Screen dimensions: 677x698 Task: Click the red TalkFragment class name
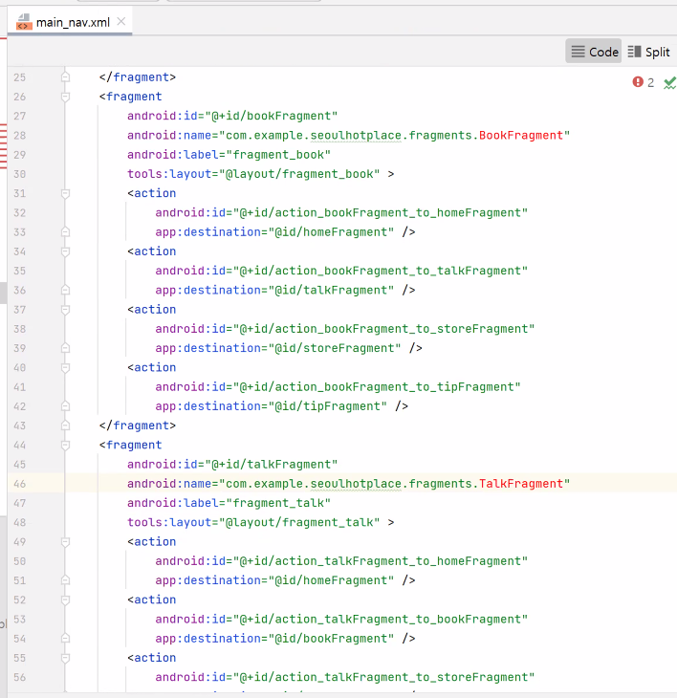tap(521, 484)
